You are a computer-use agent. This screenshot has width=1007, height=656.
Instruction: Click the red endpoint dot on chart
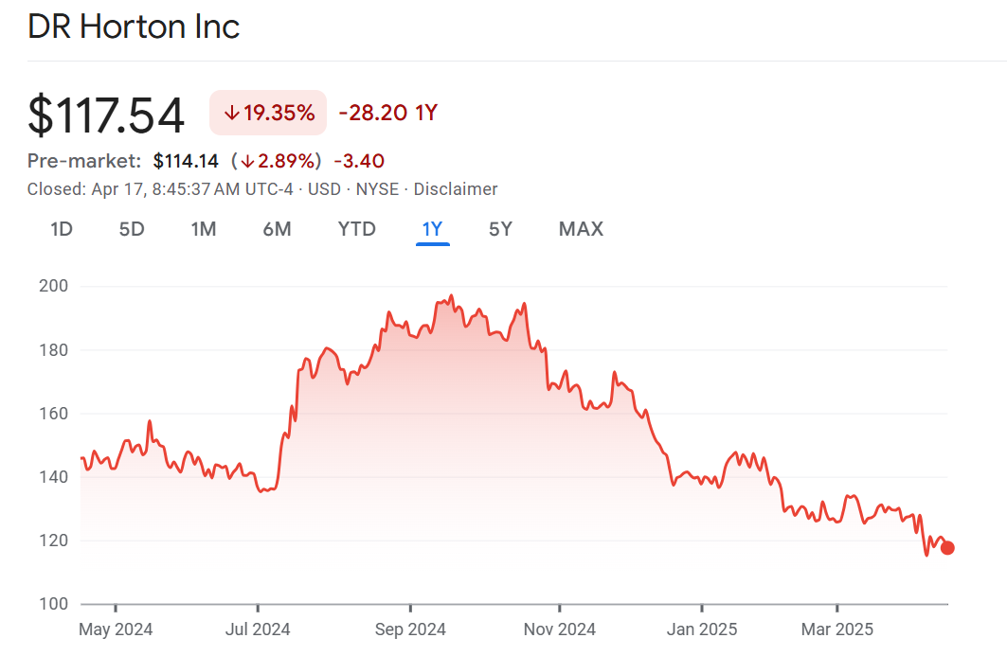point(947,548)
